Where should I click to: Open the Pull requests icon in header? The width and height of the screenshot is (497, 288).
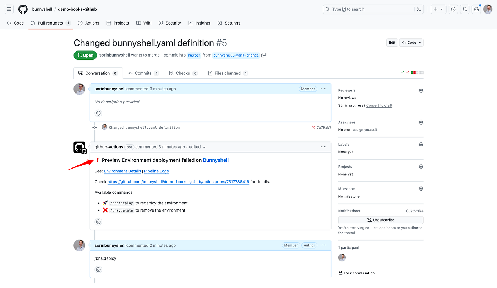pos(465,9)
